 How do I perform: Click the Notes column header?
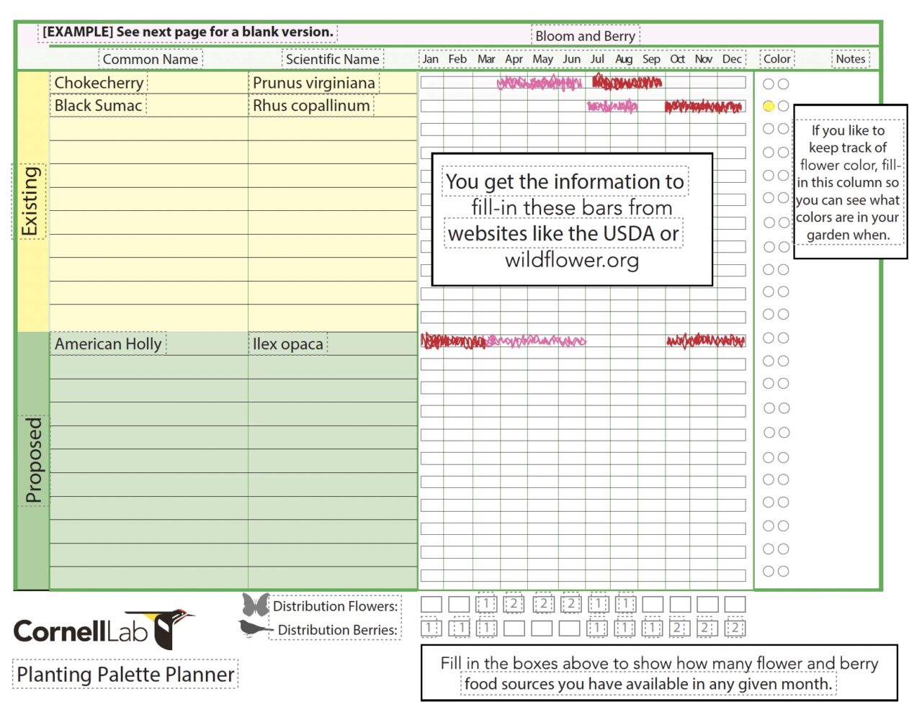pyautogui.click(x=850, y=59)
